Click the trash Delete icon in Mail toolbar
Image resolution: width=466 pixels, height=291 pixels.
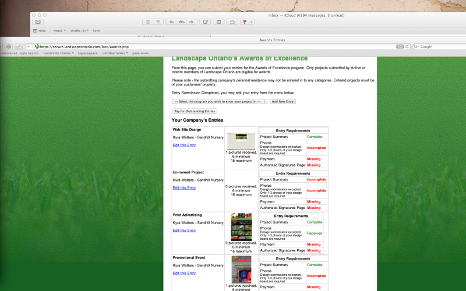point(148,22)
